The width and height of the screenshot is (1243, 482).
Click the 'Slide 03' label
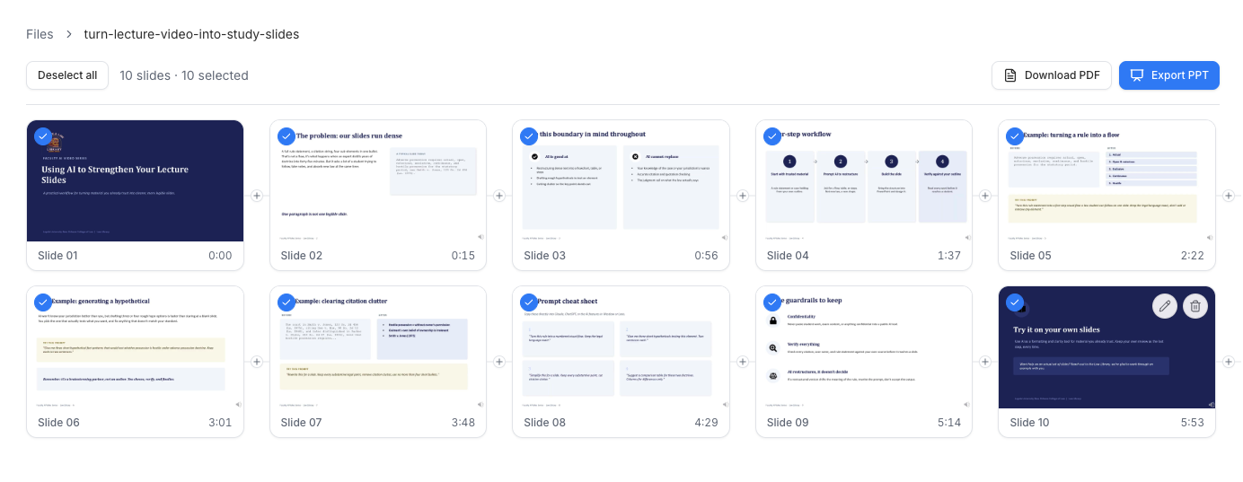544,256
